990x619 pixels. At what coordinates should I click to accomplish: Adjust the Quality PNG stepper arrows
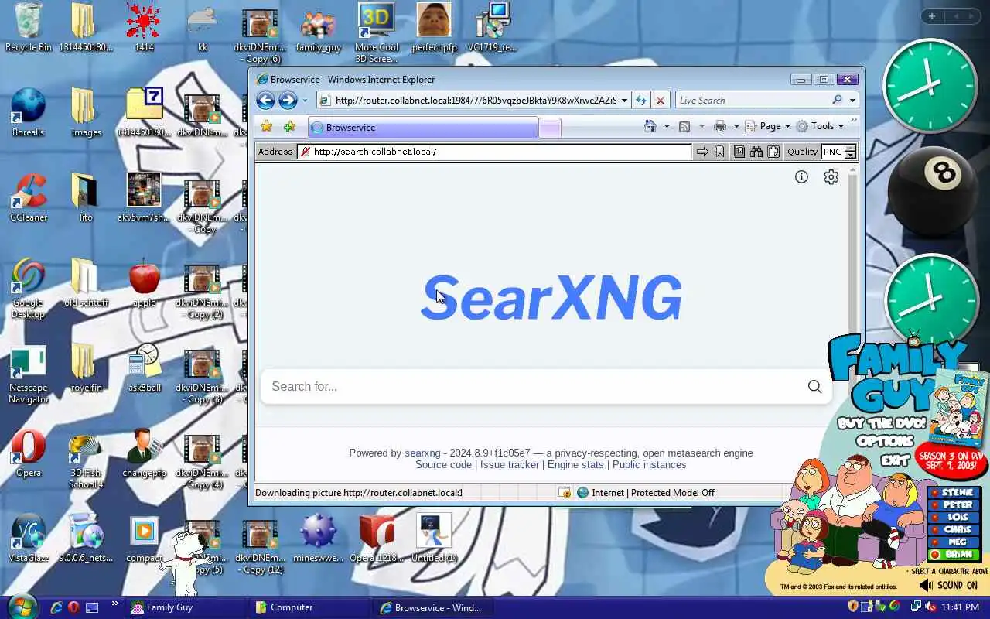tap(850, 152)
